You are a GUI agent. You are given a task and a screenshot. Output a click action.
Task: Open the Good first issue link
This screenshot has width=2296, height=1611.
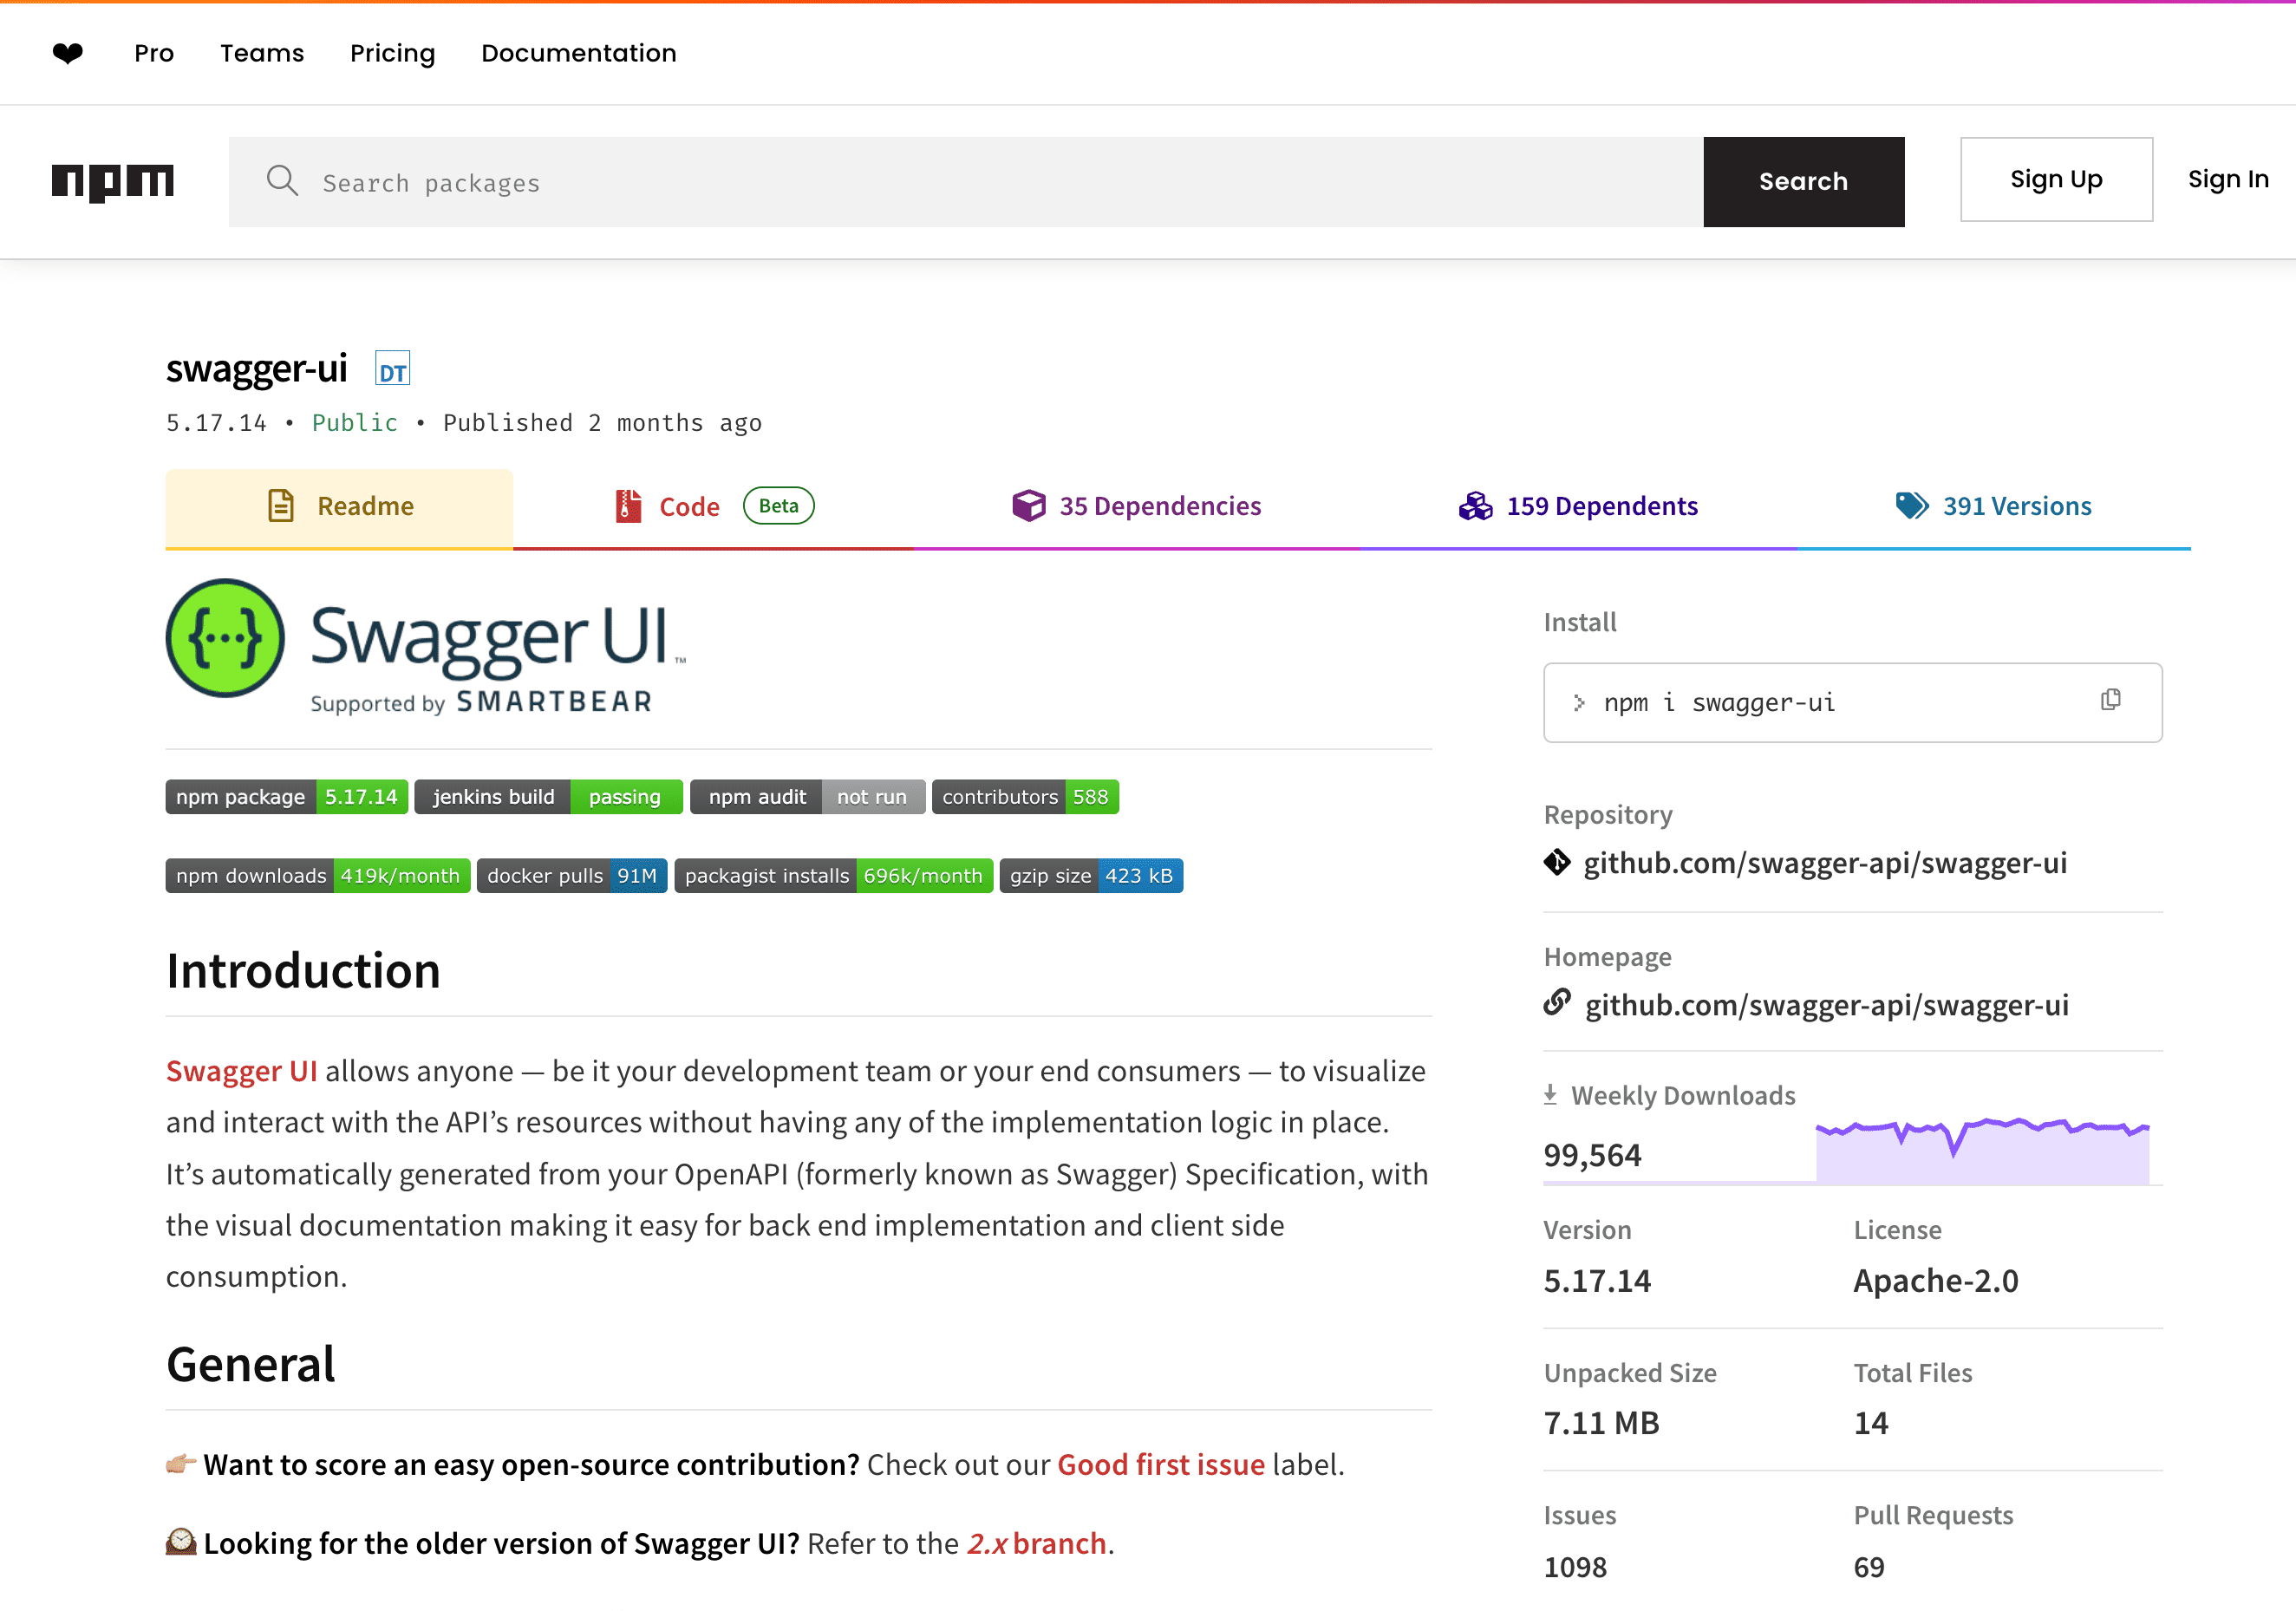pos(1160,1465)
